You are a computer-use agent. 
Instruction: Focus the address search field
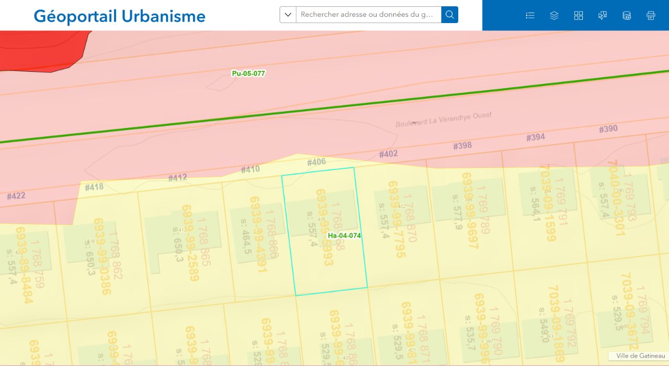(368, 15)
